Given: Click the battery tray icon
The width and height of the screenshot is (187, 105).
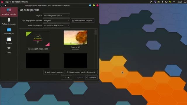Looking at the screenshot, I should pyautogui.click(x=159, y=2).
